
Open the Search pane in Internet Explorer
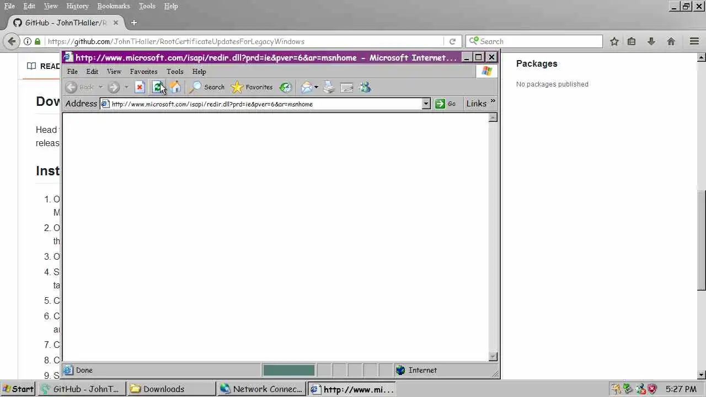click(207, 87)
